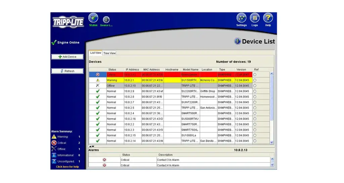Select the 00:06:67:21:8f:f0 MAC address cell

(x=152, y=97)
